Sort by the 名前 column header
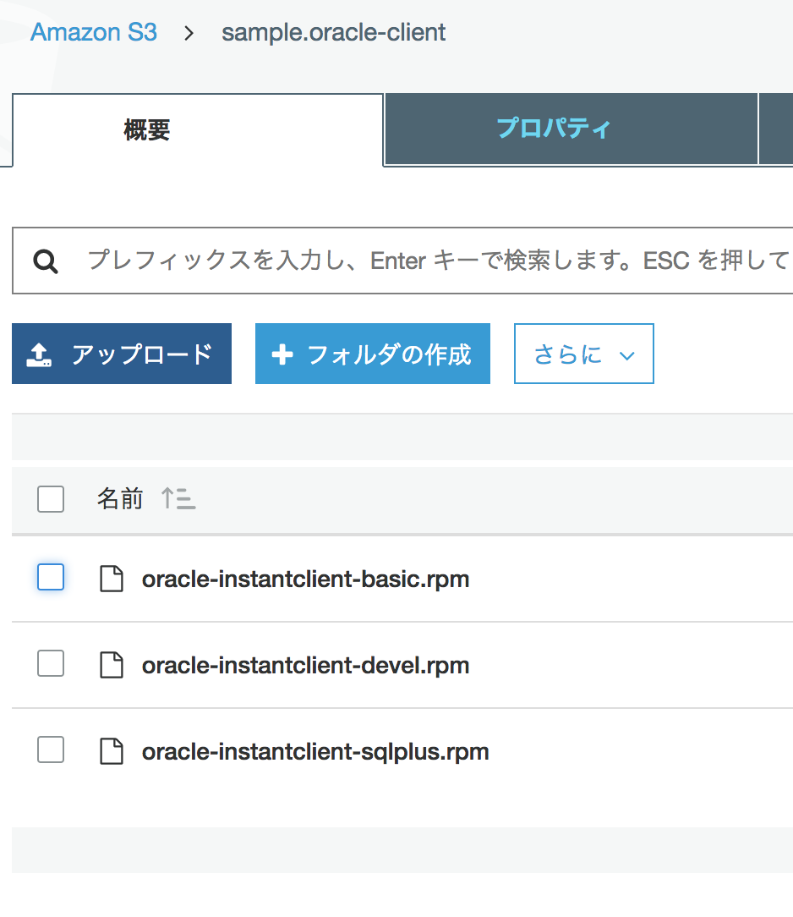Image resolution: width=793 pixels, height=917 pixels. (120, 499)
